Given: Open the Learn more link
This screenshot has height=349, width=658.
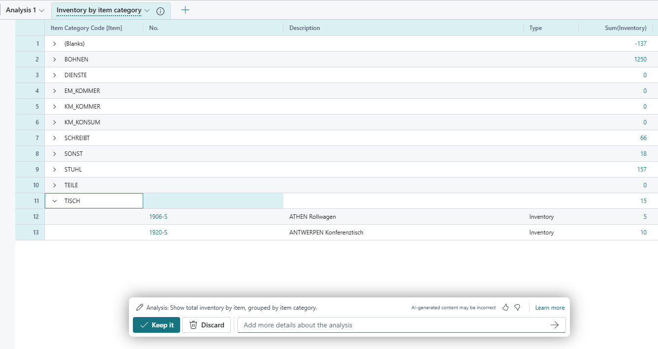Looking at the screenshot, I should coord(550,308).
